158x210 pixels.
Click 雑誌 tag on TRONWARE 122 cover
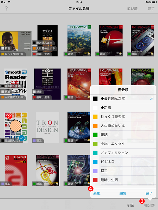click(69, 54)
